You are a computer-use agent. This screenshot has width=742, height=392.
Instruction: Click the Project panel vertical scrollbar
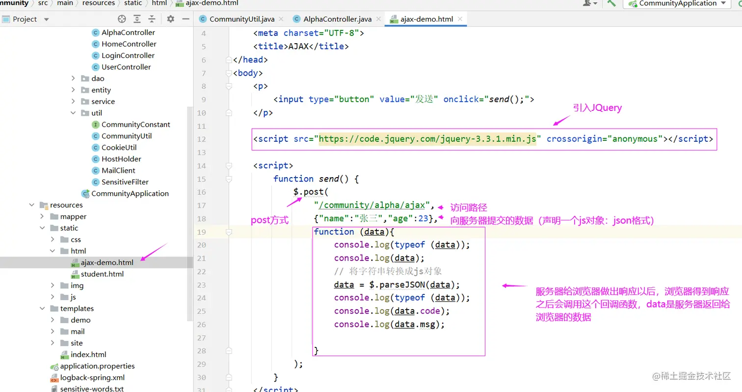(189, 213)
